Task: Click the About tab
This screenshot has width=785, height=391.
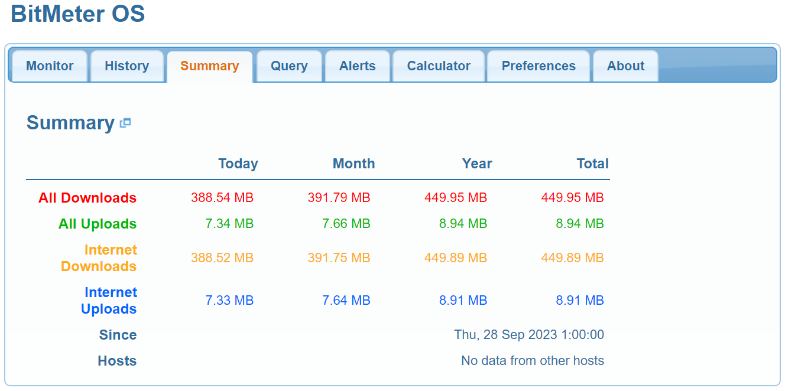Action: 625,66
